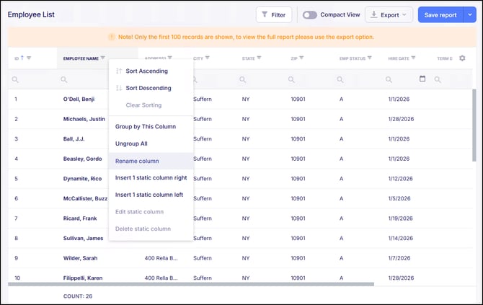The width and height of the screenshot is (483, 305).
Task: Open the Hire Date calendar picker icon
Action: pos(422,79)
